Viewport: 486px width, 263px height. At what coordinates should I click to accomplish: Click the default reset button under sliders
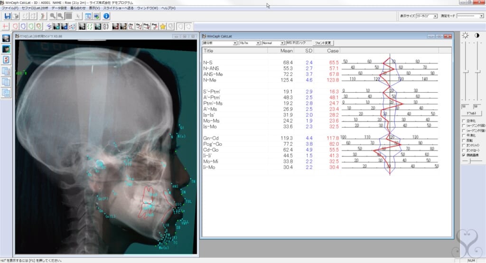471,113
